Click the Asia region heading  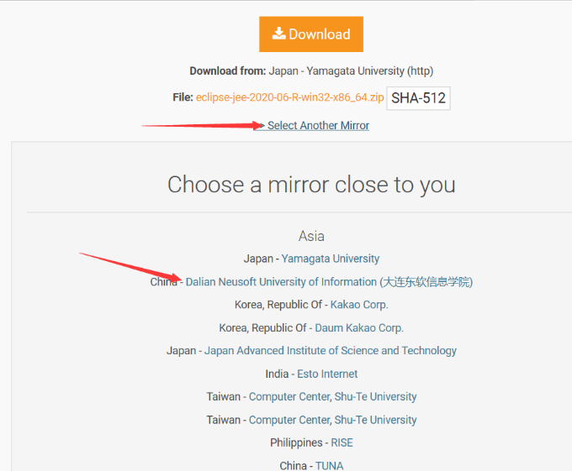coord(311,236)
